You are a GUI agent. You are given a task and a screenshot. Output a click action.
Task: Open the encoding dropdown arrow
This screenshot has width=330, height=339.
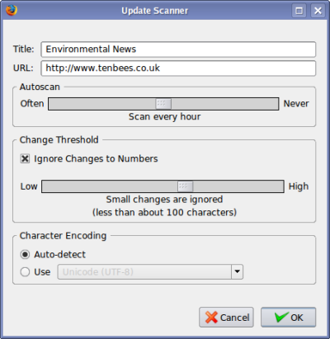[x=237, y=272]
